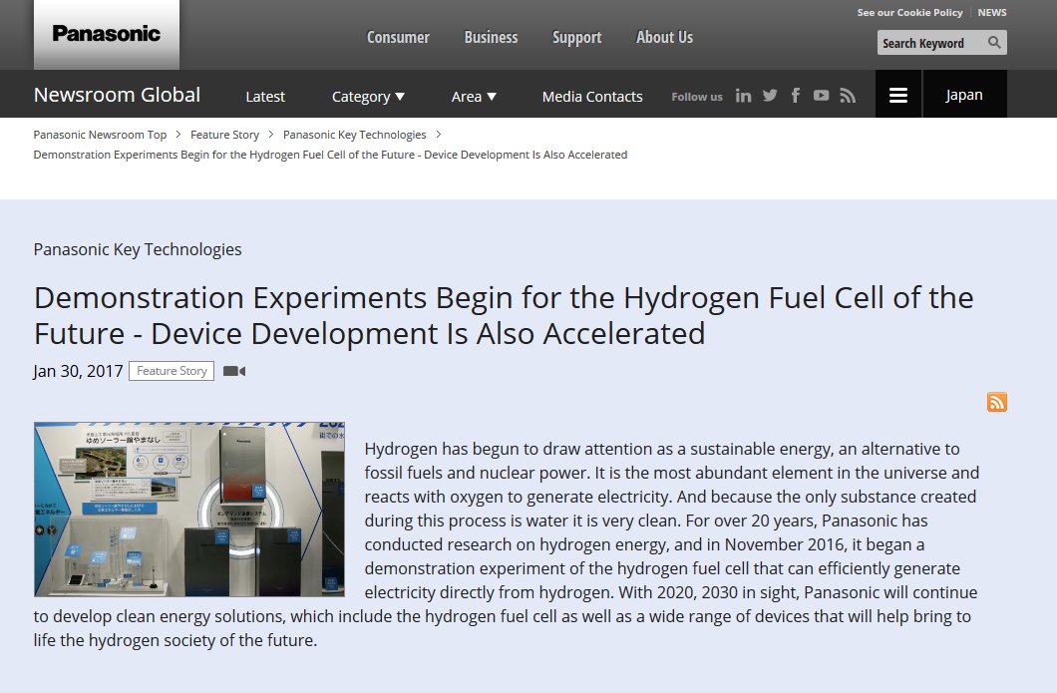Click the video camera icon beside the date

233,370
